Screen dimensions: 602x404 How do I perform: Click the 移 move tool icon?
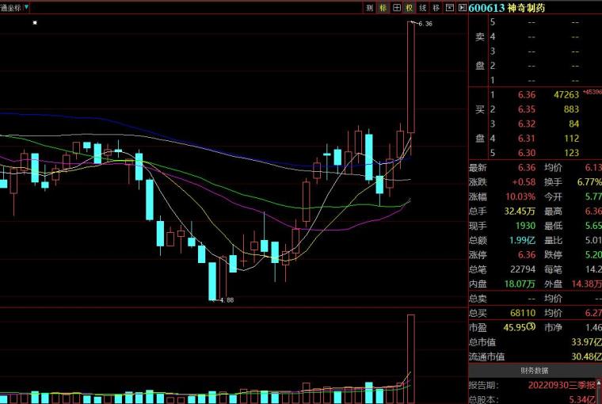coord(436,8)
